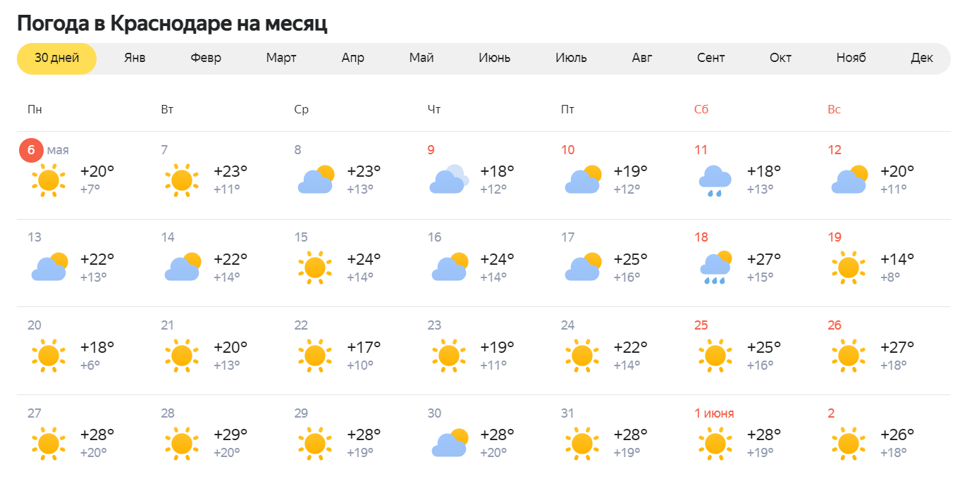
Task: Click the partly cloudy icon for May 8
Action: coord(315,180)
